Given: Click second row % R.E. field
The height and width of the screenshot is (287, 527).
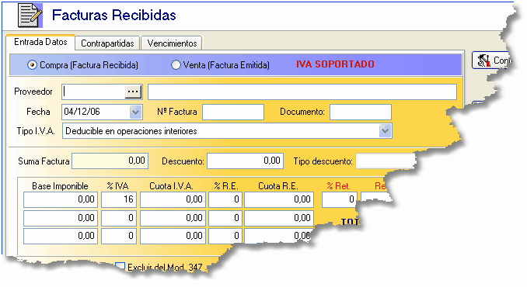Looking at the screenshot, I should click(x=225, y=218).
